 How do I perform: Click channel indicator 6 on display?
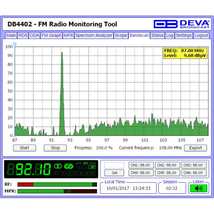click(93, 173)
